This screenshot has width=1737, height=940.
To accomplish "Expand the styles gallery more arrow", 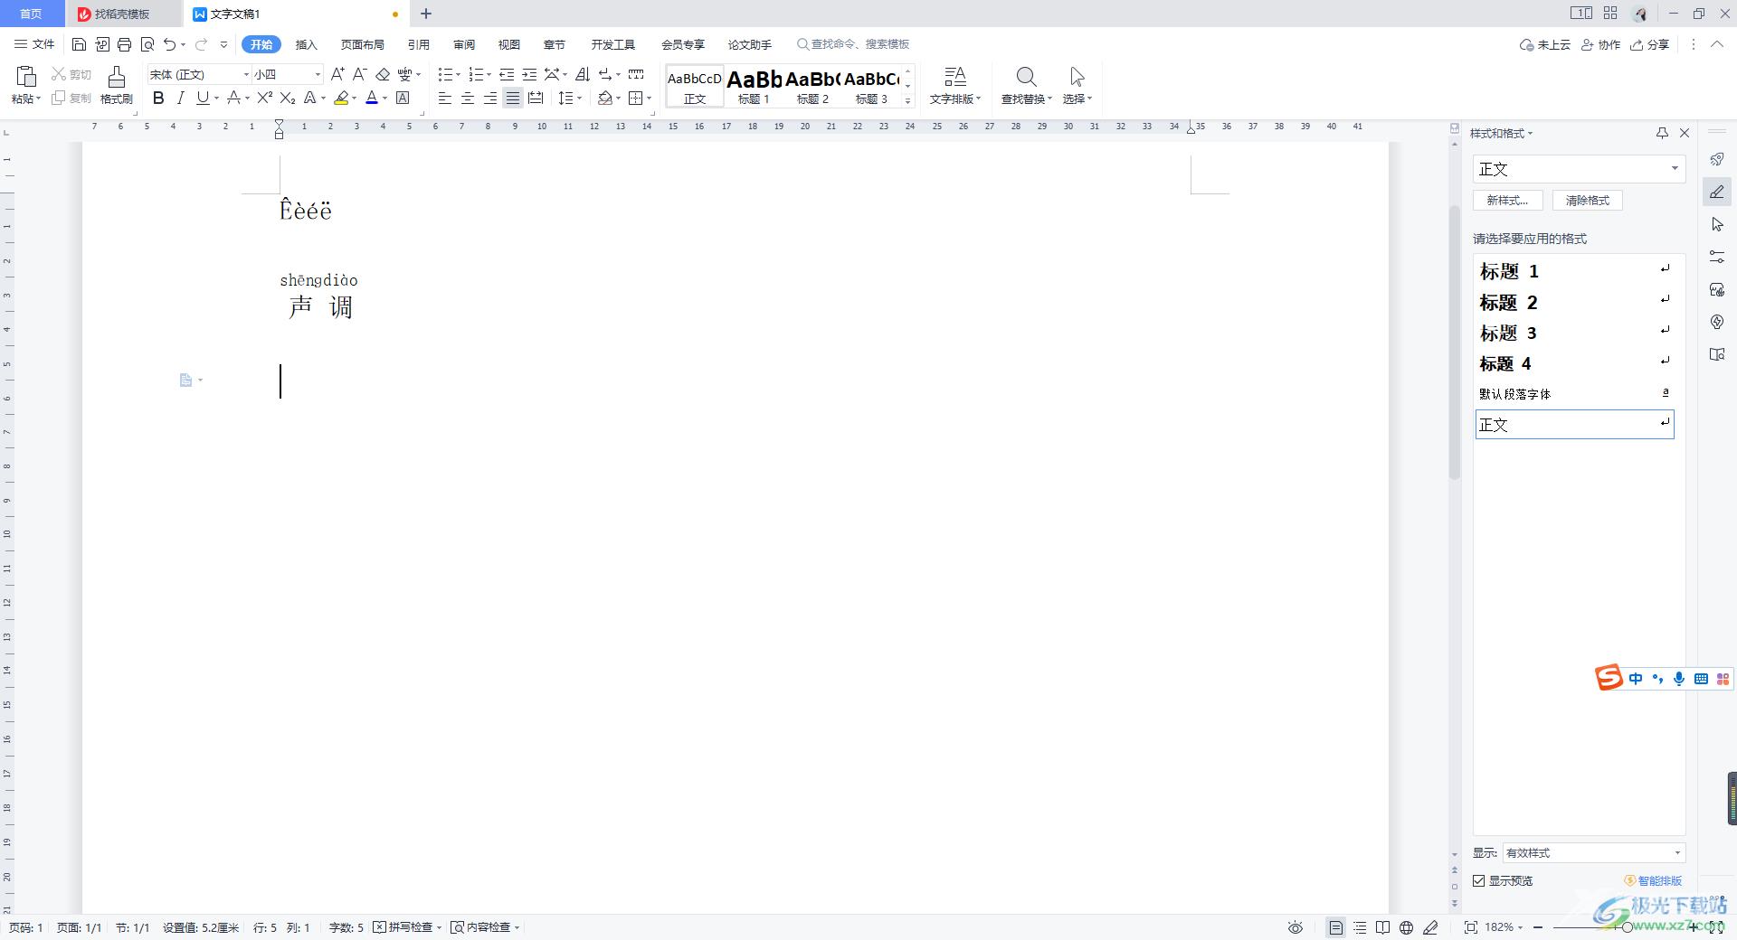I will (x=908, y=100).
